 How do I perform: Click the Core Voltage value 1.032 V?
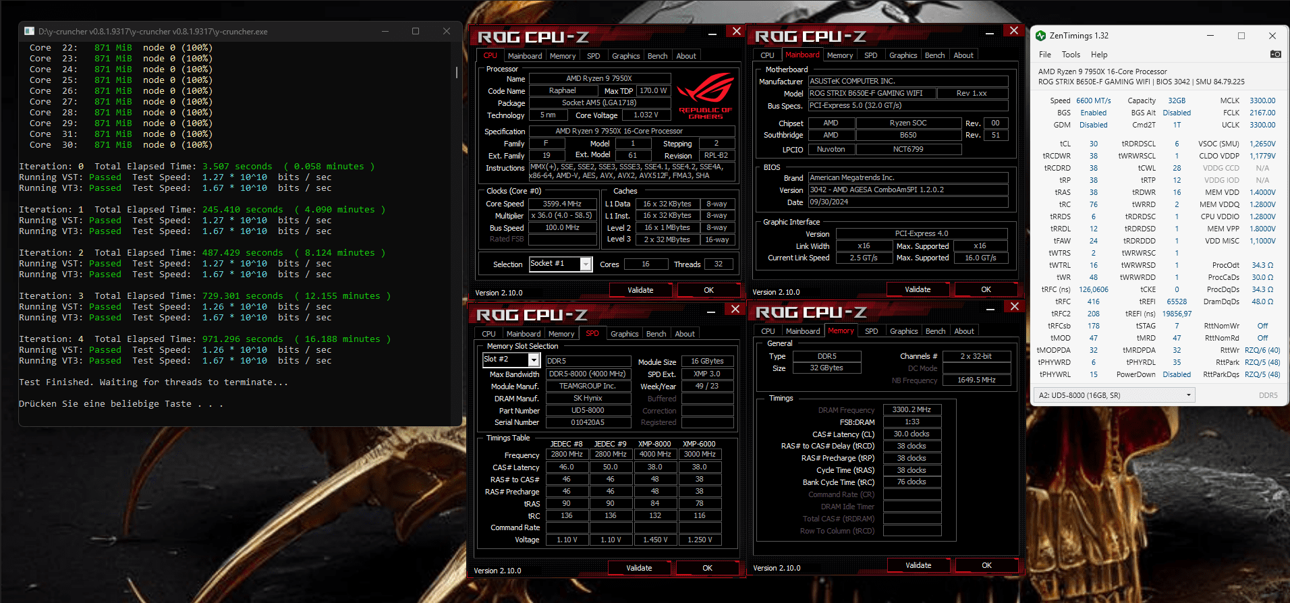(x=646, y=115)
